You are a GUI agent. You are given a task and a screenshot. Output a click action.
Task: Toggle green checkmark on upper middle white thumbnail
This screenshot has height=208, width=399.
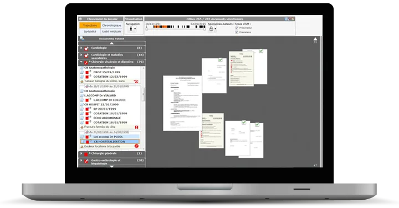[x=221, y=60]
